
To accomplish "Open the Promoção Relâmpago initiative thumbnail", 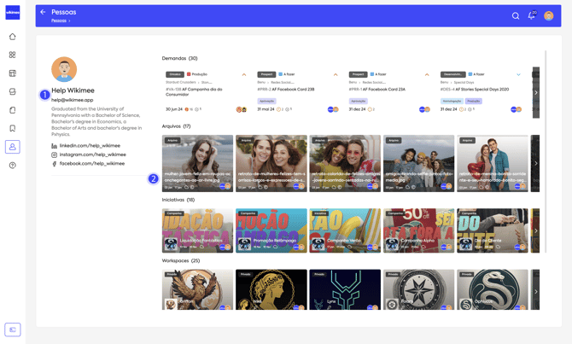I will (x=271, y=230).
